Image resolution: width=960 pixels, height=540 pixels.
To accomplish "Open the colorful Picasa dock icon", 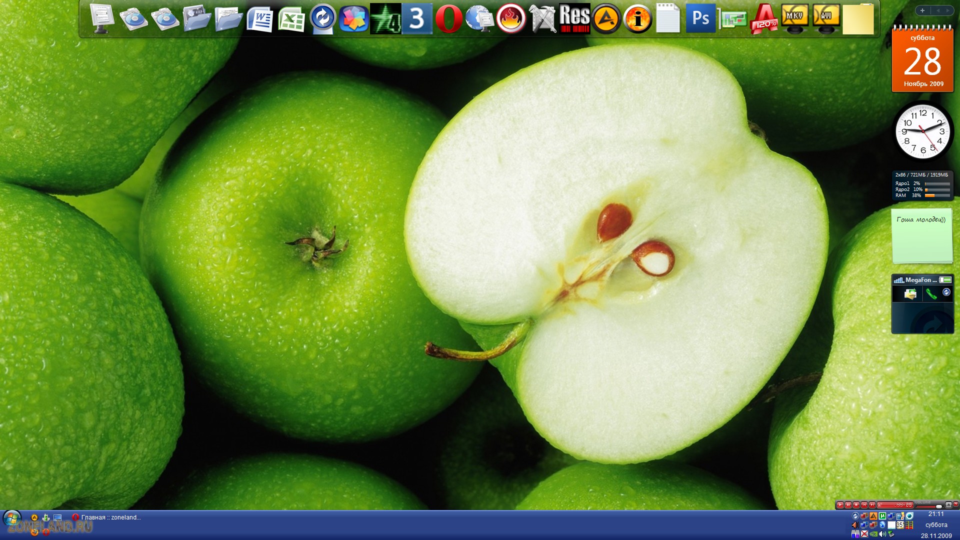I will click(x=354, y=19).
